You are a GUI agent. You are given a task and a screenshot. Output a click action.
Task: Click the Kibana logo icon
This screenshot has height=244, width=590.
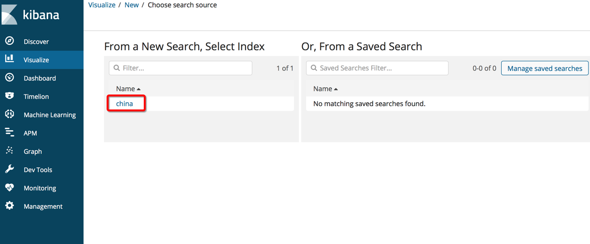10,14
